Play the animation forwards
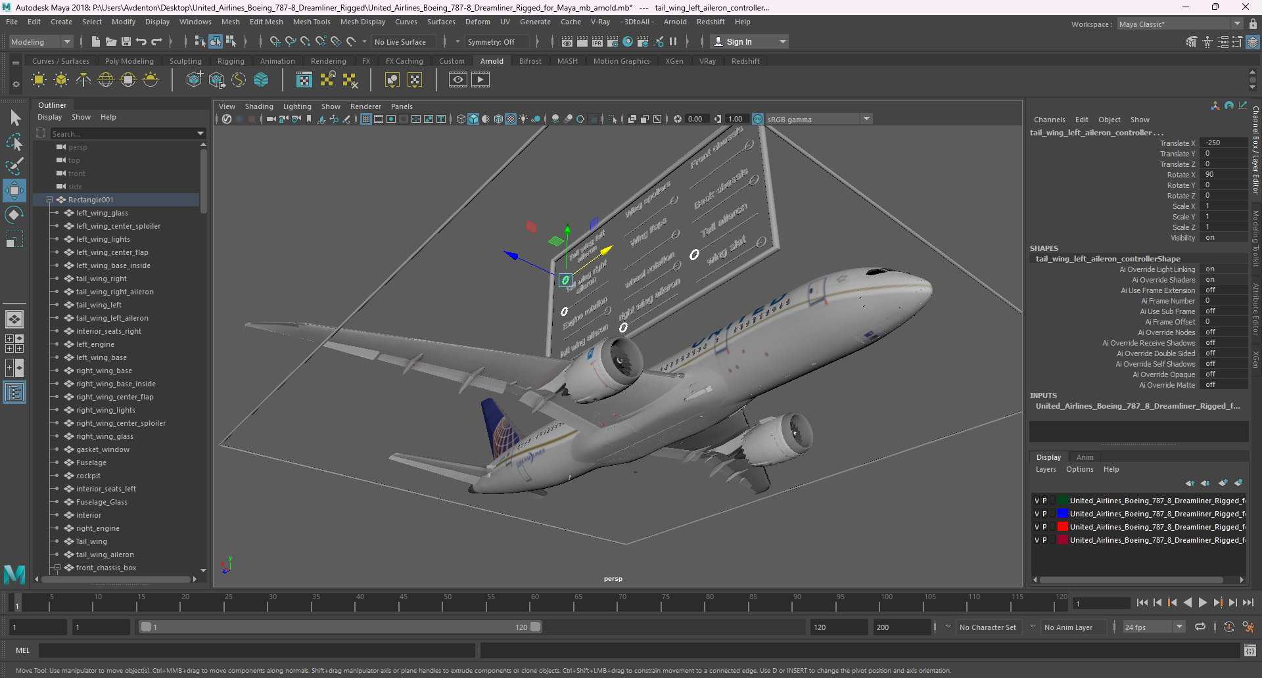 point(1202,602)
